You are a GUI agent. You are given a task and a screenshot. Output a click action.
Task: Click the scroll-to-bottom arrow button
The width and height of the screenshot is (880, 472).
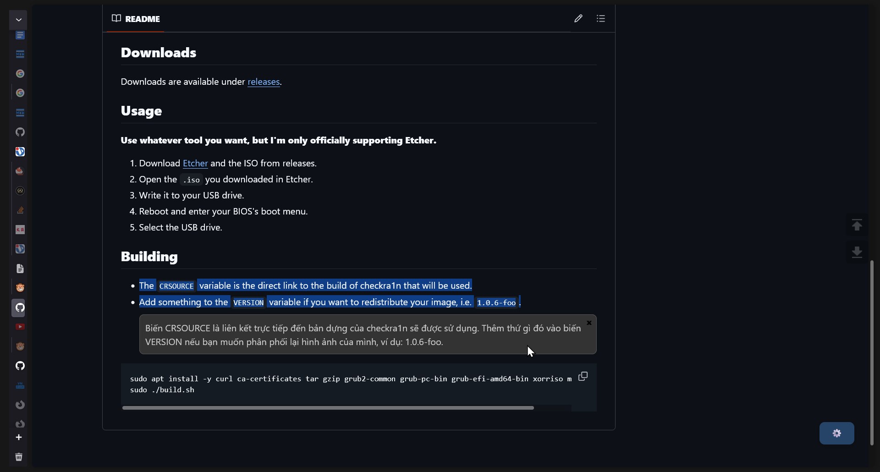[857, 252]
